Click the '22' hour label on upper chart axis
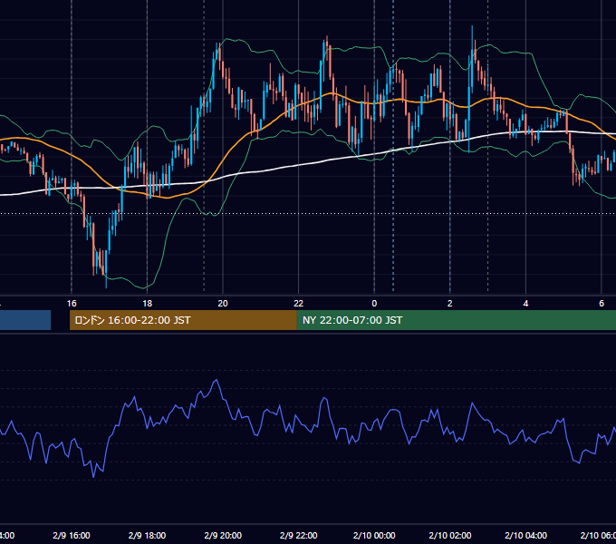The height and width of the screenshot is (544, 616). [x=299, y=304]
